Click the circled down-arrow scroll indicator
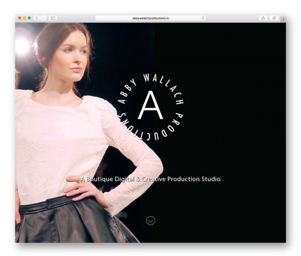 (x=150, y=220)
